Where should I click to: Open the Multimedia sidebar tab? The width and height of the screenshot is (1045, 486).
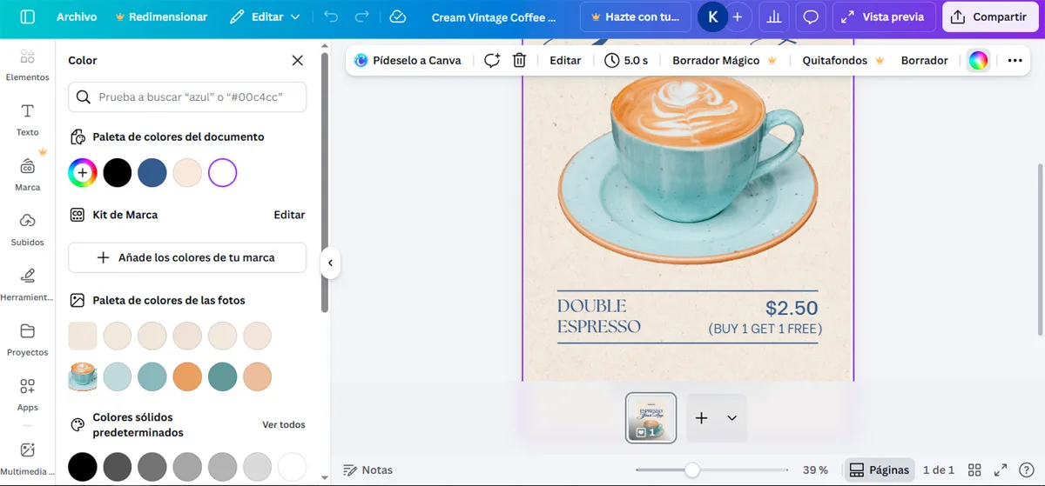[28, 458]
